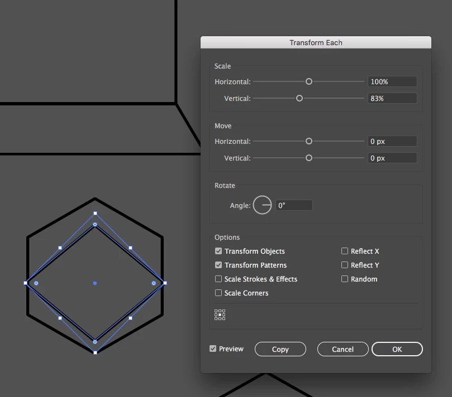
Task: Click the reference point locator icon
Action: click(220, 314)
